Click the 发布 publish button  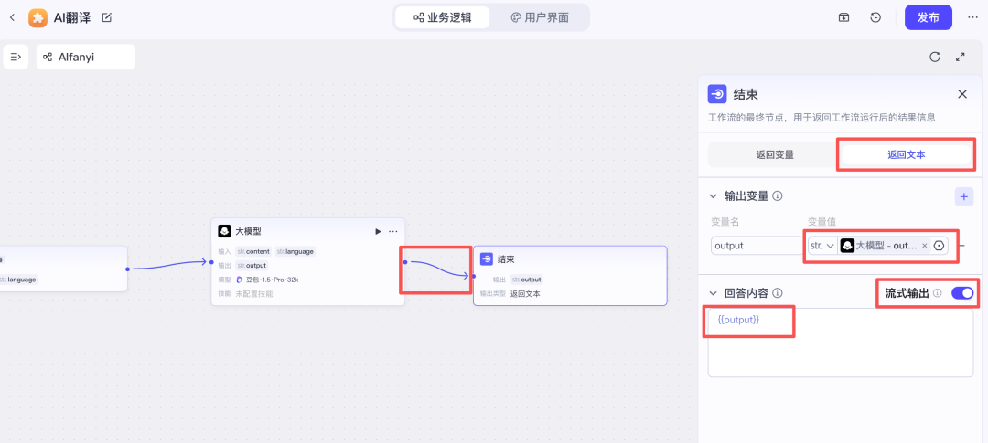[929, 17]
